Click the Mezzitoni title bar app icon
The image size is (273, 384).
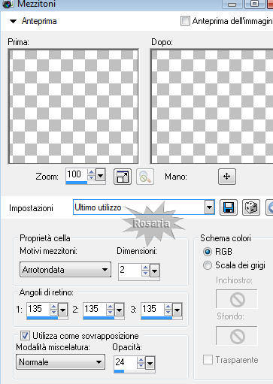pos(8,4)
